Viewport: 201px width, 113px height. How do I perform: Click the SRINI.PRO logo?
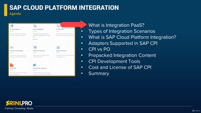click(19, 103)
